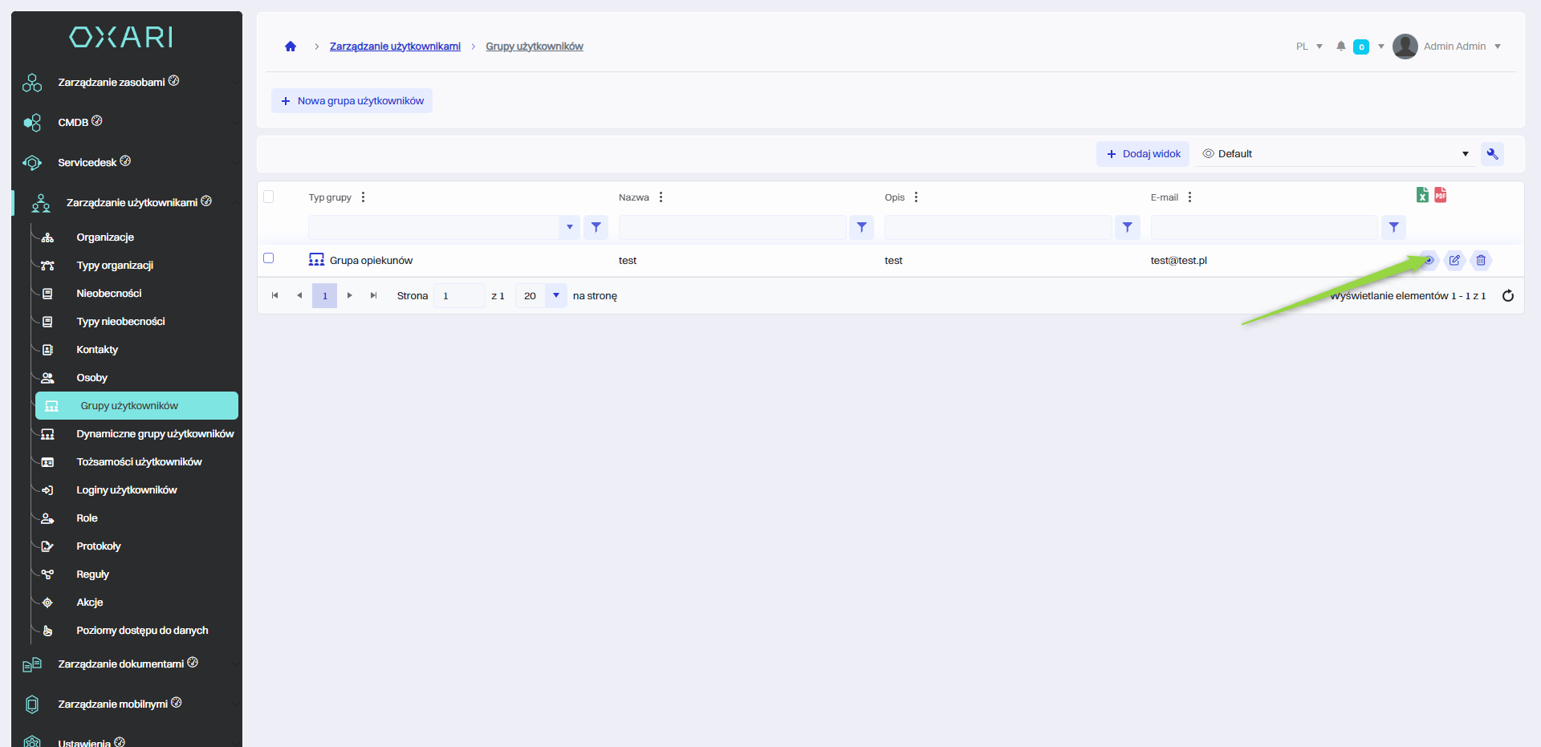The width and height of the screenshot is (1541, 747).
Task: Open the notifications bell
Action: coord(1340,47)
